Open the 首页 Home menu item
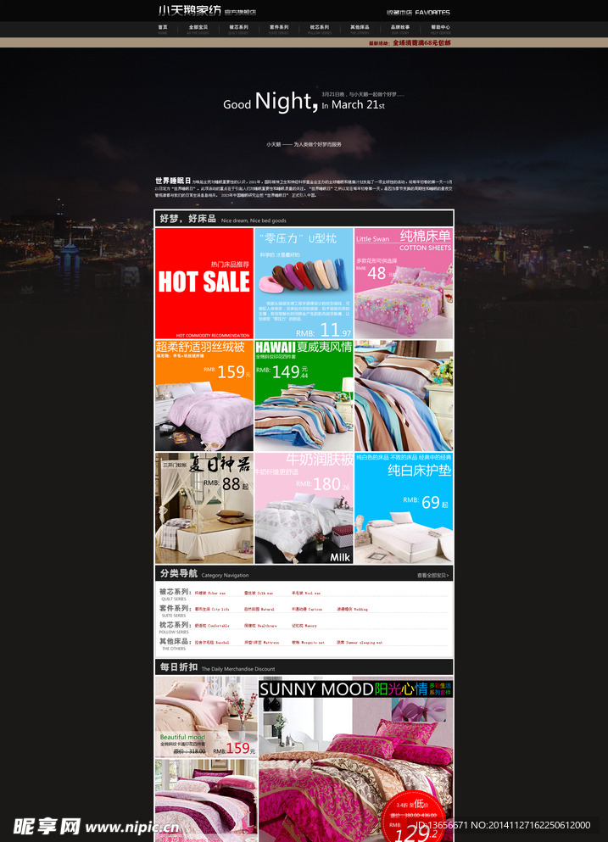Screen dimensions: 608x842 [163, 28]
